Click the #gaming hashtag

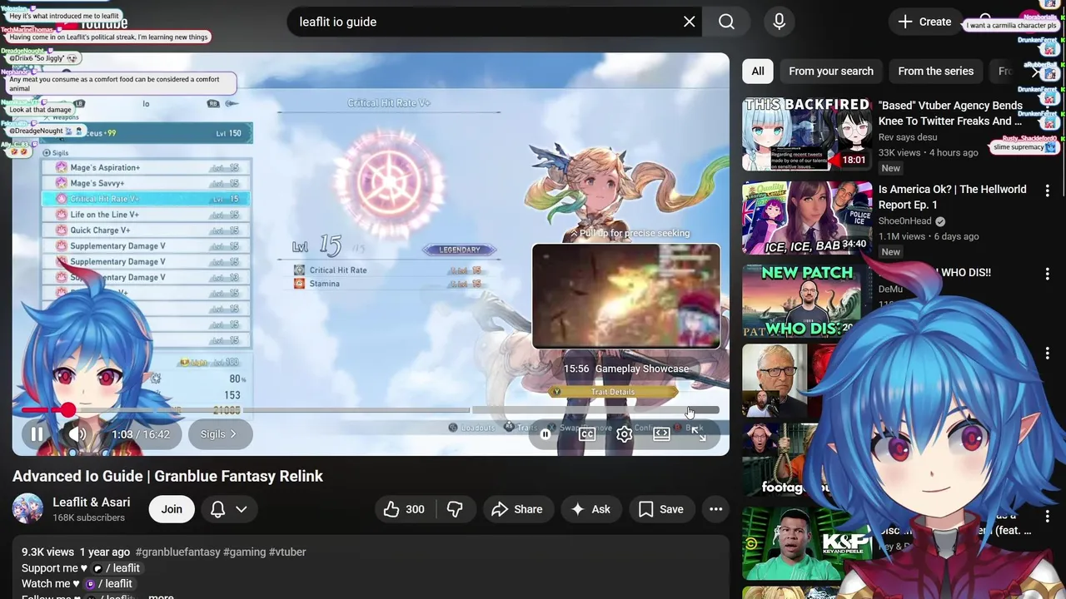click(x=245, y=552)
